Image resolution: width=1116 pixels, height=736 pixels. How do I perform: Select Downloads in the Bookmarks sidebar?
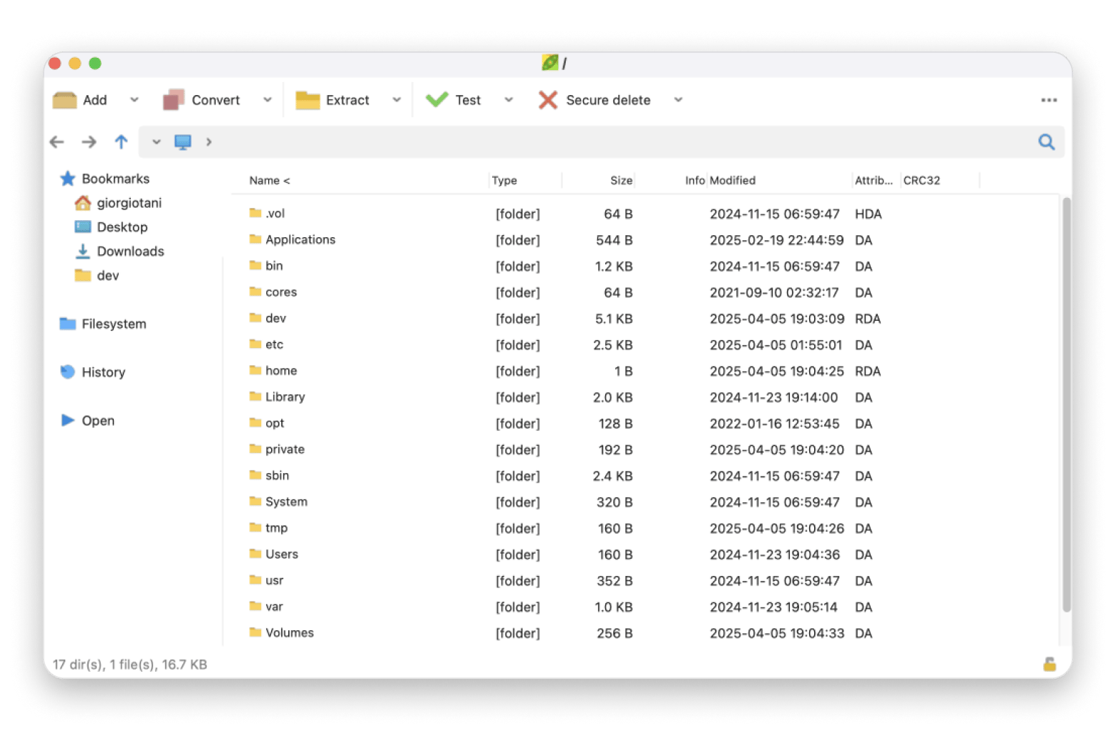coord(130,252)
